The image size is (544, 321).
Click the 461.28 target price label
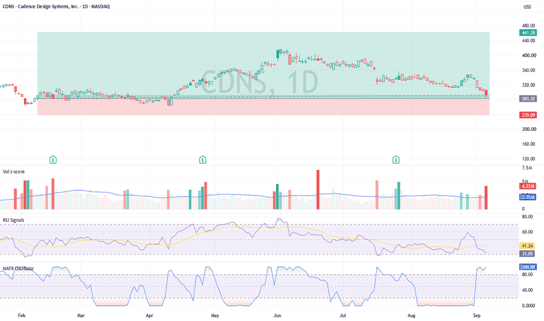(528, 33)
